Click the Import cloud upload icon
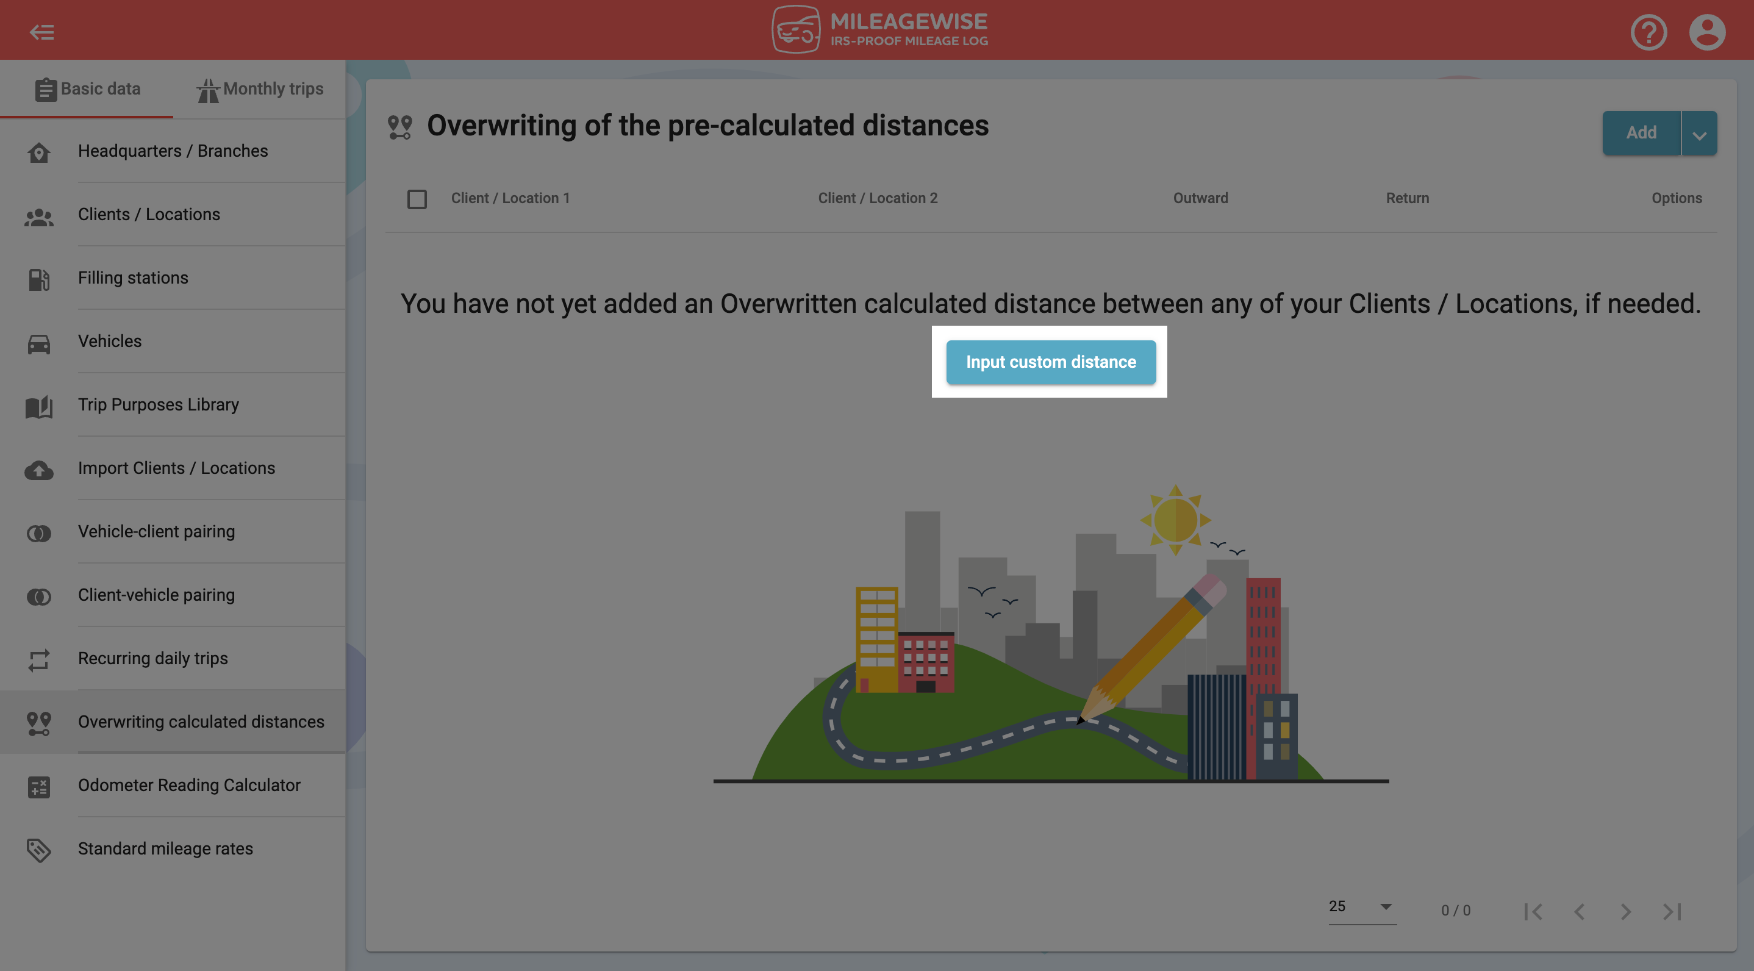The width and height of the screenshot is (1754, 971). coord(39,470)
